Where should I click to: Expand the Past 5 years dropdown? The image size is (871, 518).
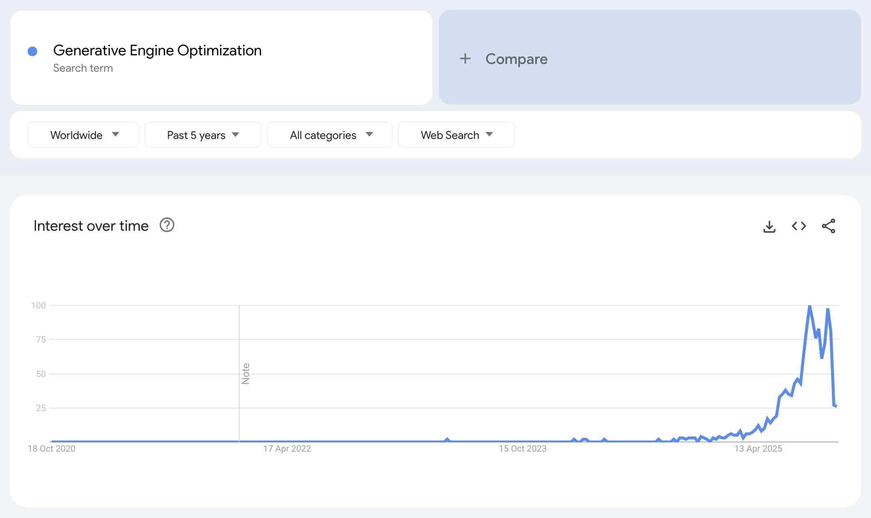(203, 135)
